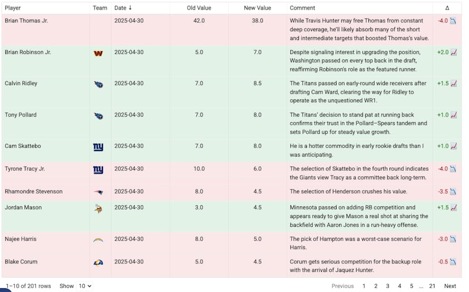Click the Tony Pollard player row
The image size is (469, 292).
pyautogui.click(x=232, y=123)
